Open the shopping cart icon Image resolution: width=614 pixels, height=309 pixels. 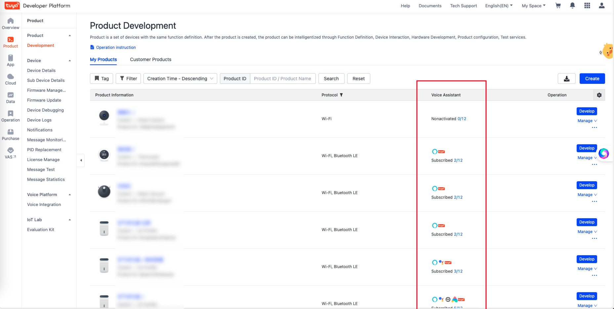(558, 6)
